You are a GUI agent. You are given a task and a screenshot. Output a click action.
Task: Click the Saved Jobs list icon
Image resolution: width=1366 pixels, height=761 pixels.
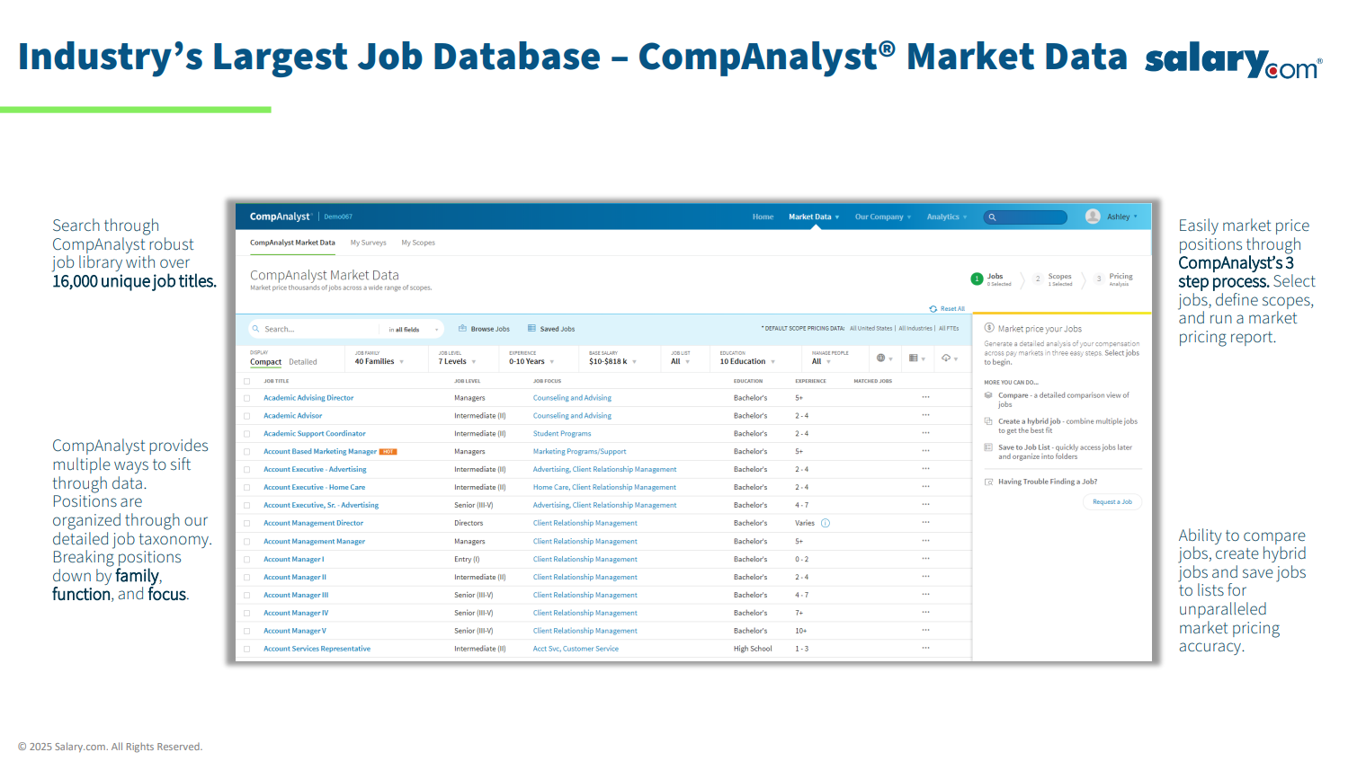tap(531, 329)
